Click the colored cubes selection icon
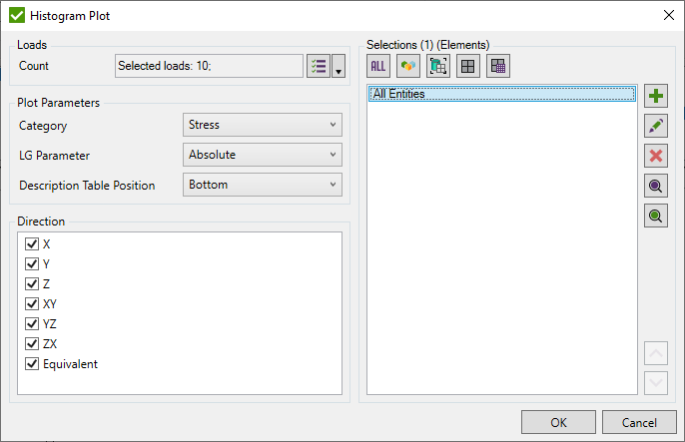This screenshot has width=685, height=442. tap(408, 67)
